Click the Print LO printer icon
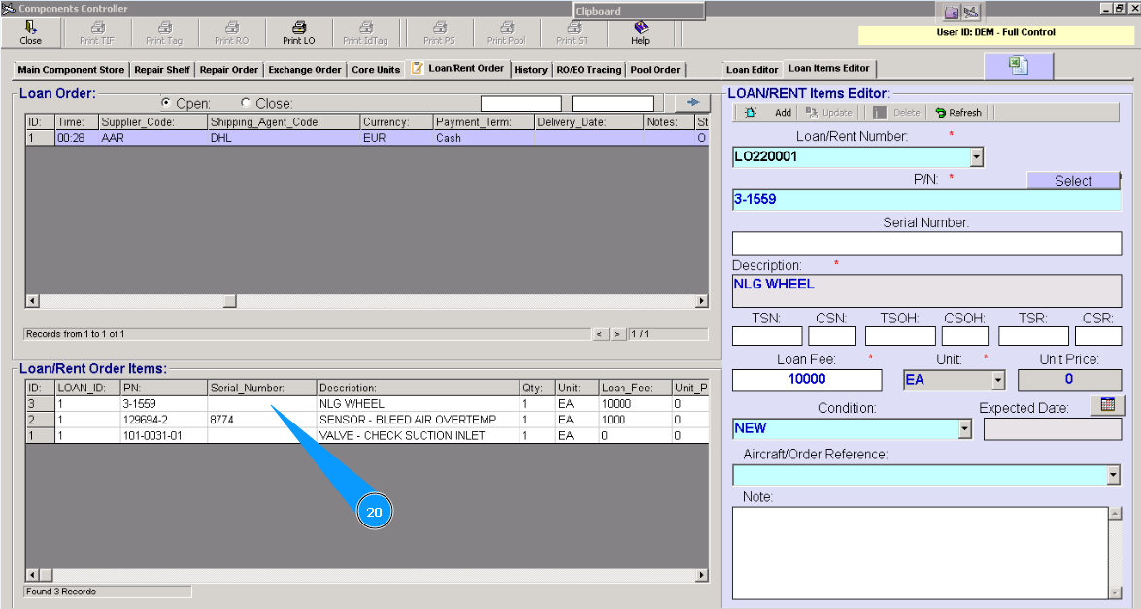Image resolution: width=1141 pixels, height=609 pixels. (299, 28)
